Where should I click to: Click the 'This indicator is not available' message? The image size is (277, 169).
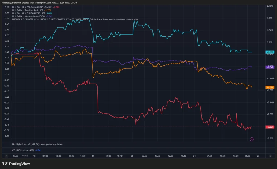click(x=114, y=19)
